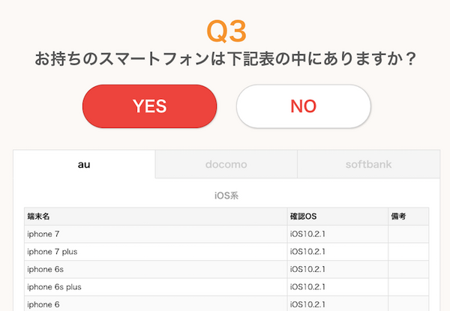The image size is (450, 311).
Task: Click the iOS系 section label
Action: (x=226, y=196)
